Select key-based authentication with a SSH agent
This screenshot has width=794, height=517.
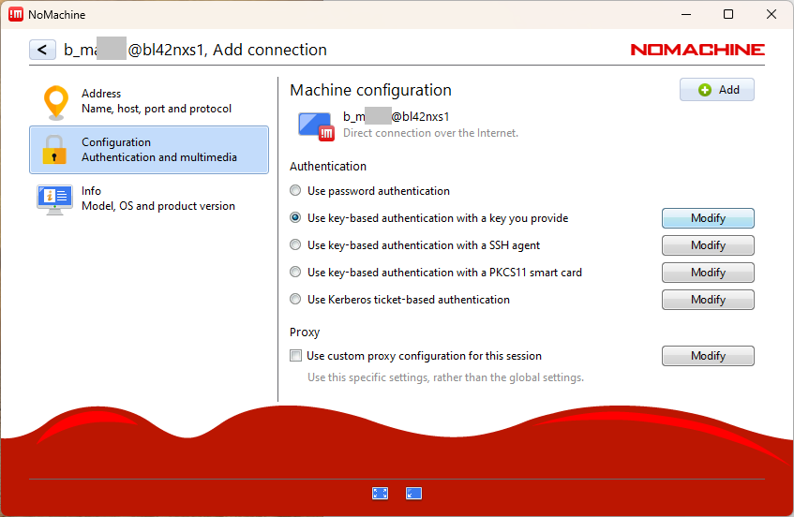click(296, 245)
